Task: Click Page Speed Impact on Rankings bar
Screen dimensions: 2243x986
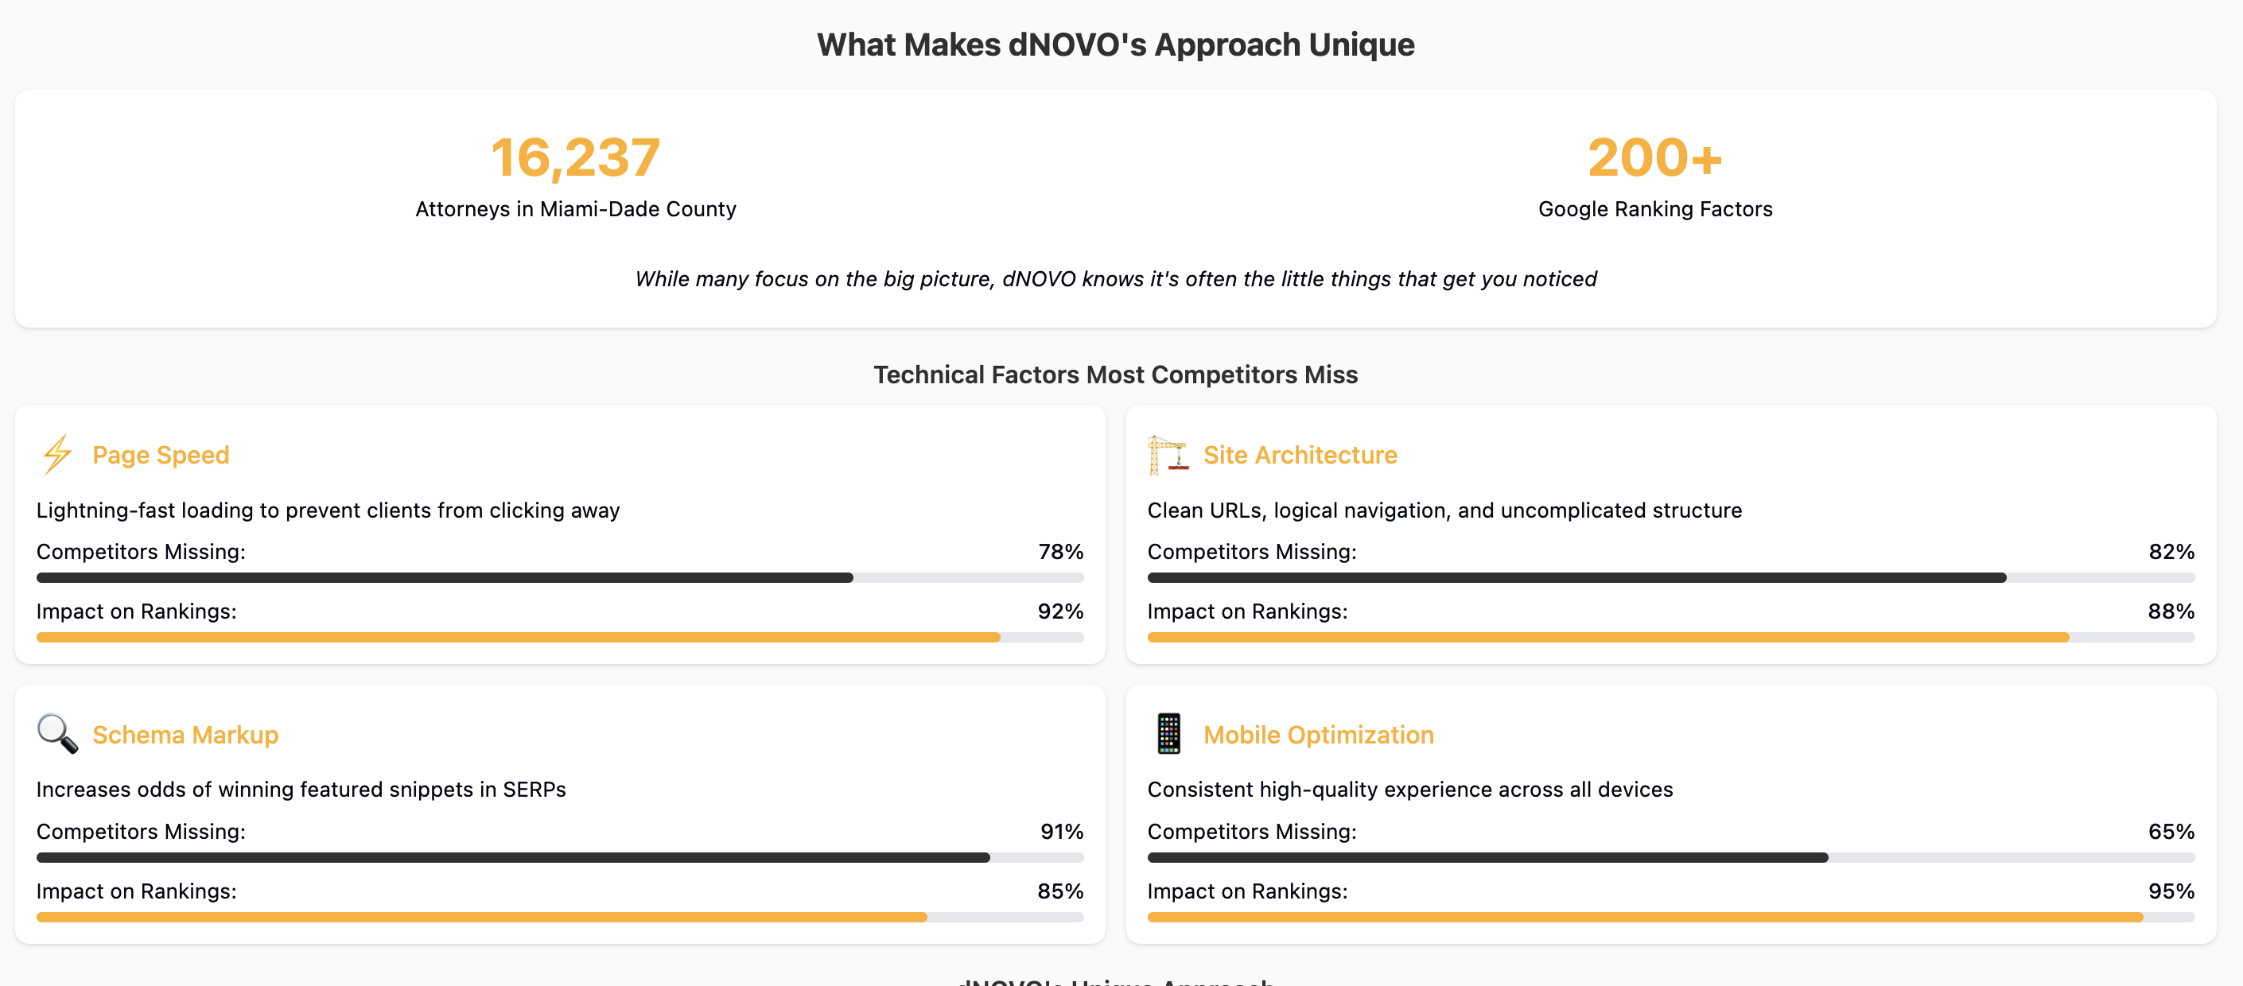Action: 560,638
